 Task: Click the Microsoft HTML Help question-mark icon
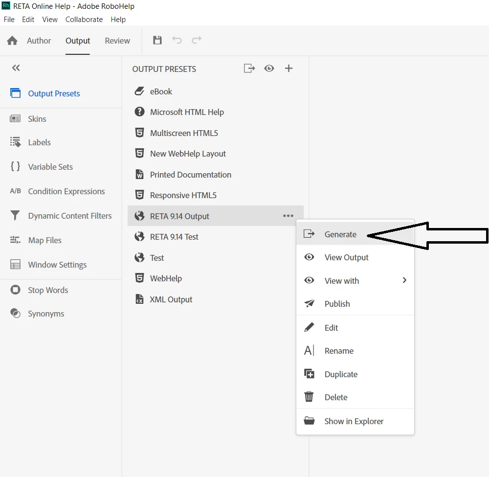click(139, 112)
